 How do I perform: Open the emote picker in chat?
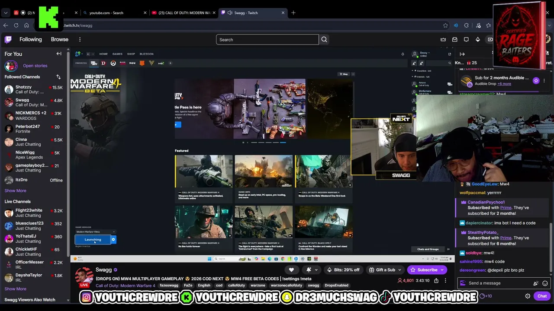545,283
